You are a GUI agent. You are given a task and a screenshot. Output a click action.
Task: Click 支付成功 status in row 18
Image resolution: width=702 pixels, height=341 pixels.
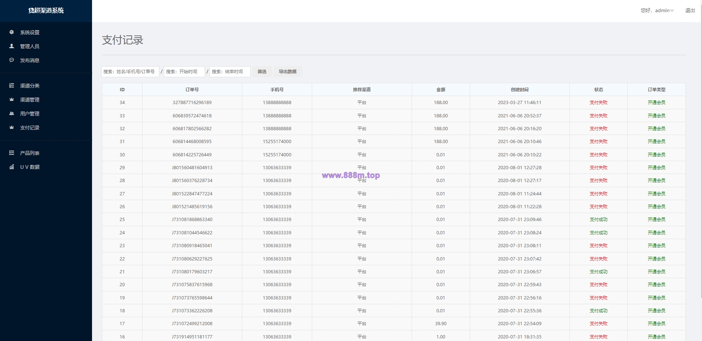[599, 311]
